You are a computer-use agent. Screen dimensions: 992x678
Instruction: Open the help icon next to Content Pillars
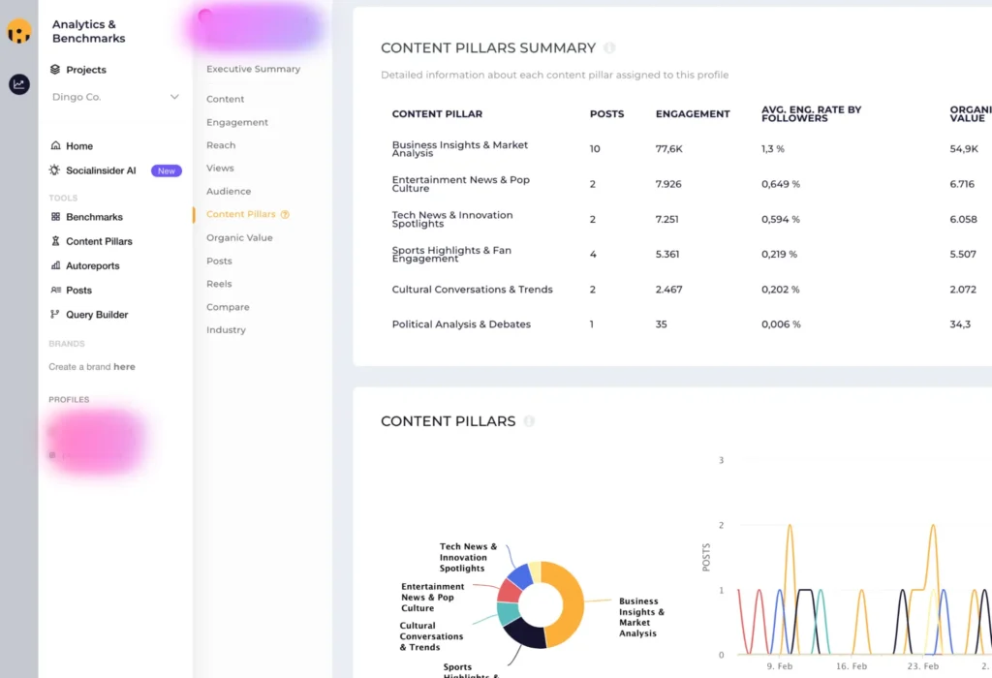pos(529,420)
